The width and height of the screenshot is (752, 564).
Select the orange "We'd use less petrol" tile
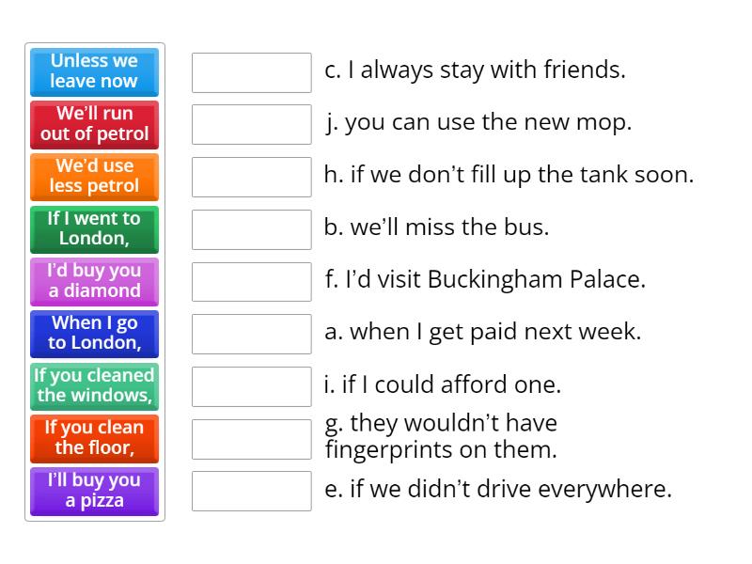pyautogui.click(x=93, y=177)
